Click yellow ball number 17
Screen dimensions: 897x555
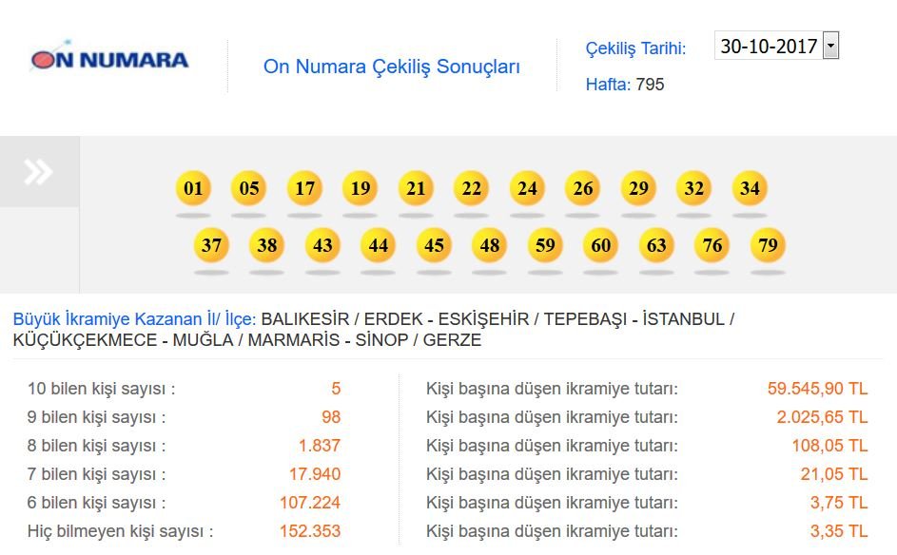(x=304, y=188)
